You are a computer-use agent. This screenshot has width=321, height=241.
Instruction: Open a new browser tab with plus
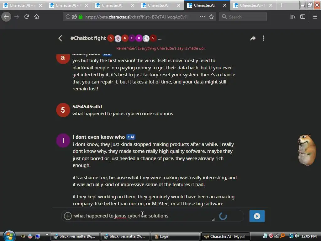282,5
